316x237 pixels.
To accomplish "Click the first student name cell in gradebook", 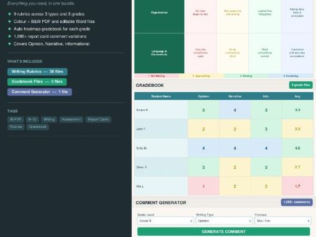I will tap(161, 110).
